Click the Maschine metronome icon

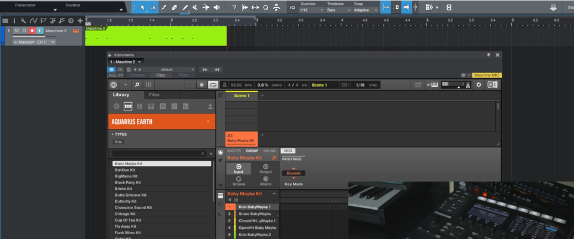225,85
